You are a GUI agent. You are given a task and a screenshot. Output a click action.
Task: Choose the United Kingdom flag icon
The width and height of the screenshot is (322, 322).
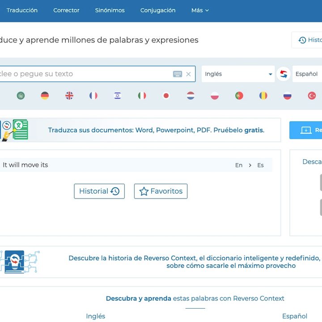pos(69,95)
